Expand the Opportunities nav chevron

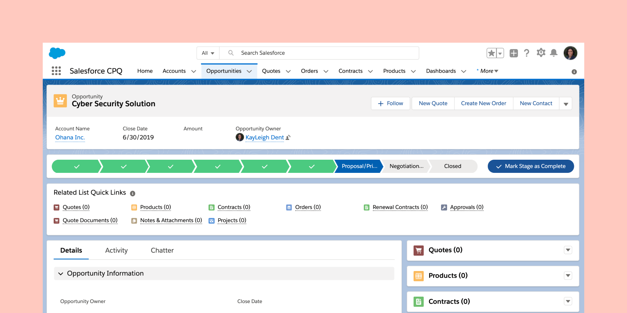click(x=249, y=71)
